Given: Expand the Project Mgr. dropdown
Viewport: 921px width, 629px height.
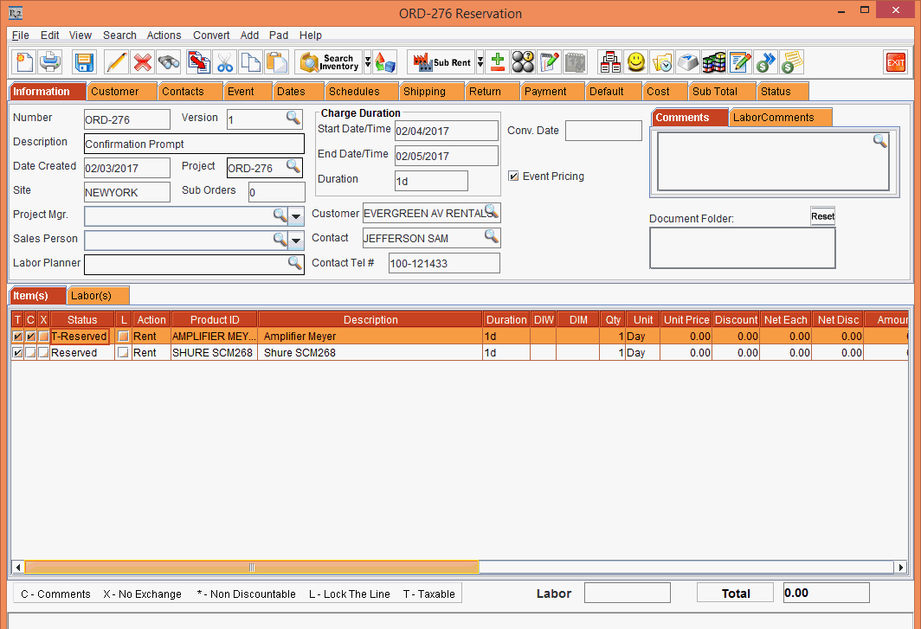Looking at the screenshot, I should [x=296, y=215].
